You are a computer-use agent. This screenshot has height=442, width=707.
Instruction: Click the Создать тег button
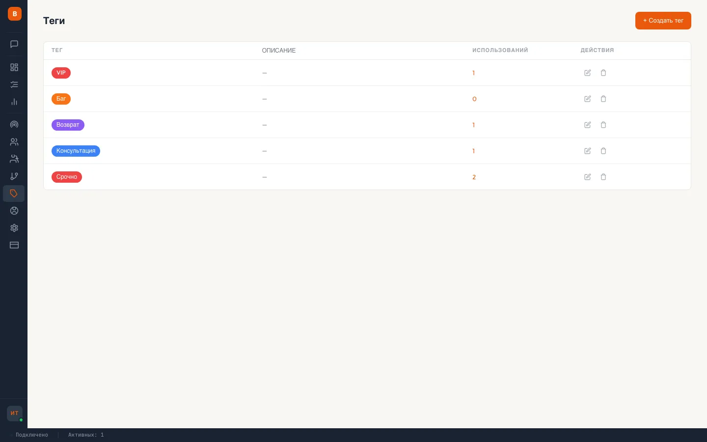(663, 21)
